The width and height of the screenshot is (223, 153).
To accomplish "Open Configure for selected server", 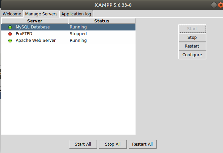I will (x=192, y=55).
